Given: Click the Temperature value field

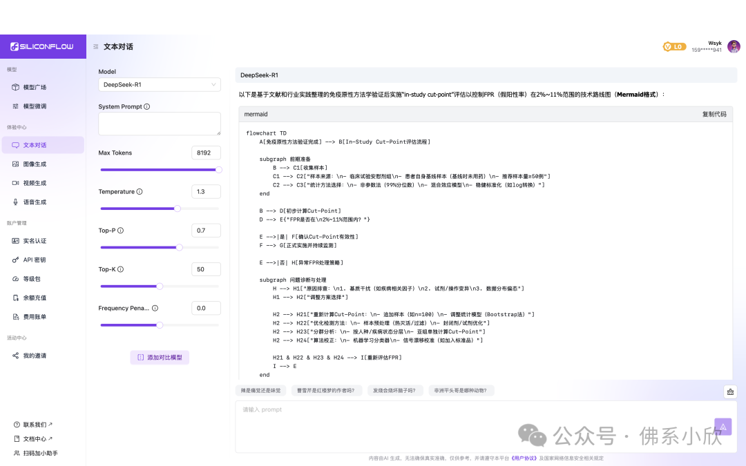Looking at the screenshot, I should tap(206, 192).
